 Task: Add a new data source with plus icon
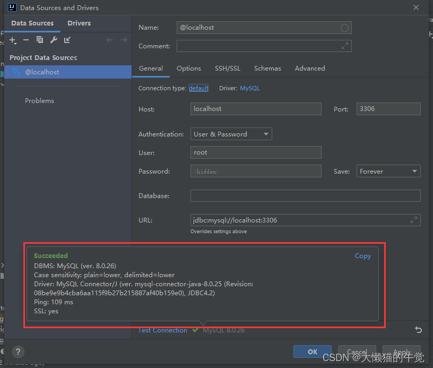point(13,40)
